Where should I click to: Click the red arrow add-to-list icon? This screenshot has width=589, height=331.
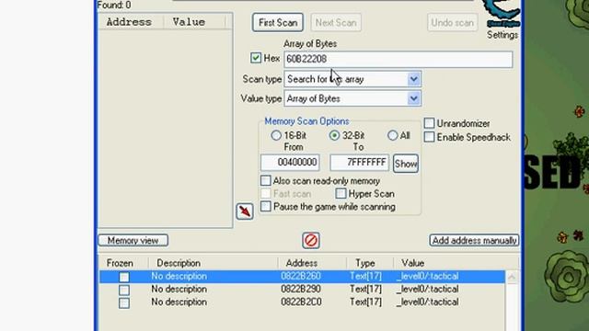coord(245,211)
